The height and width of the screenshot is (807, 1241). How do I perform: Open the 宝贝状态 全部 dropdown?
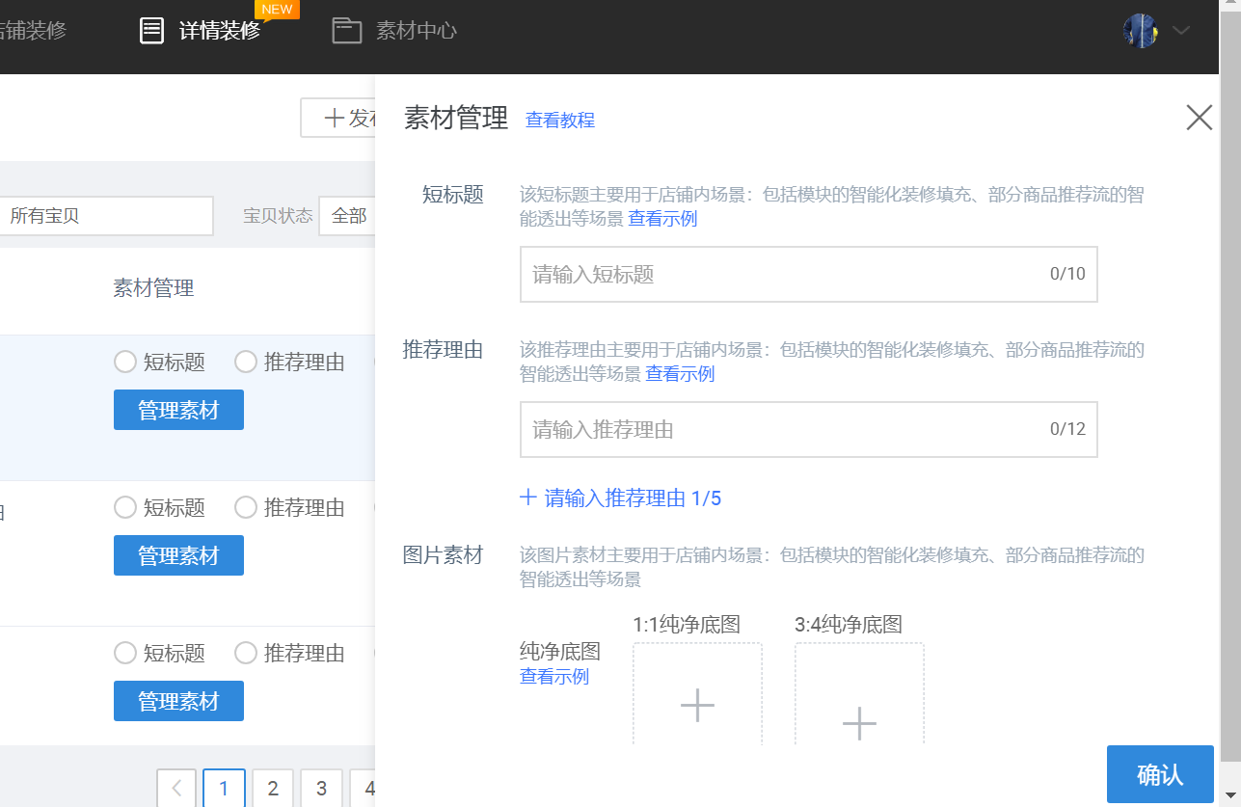click(349, 215)
